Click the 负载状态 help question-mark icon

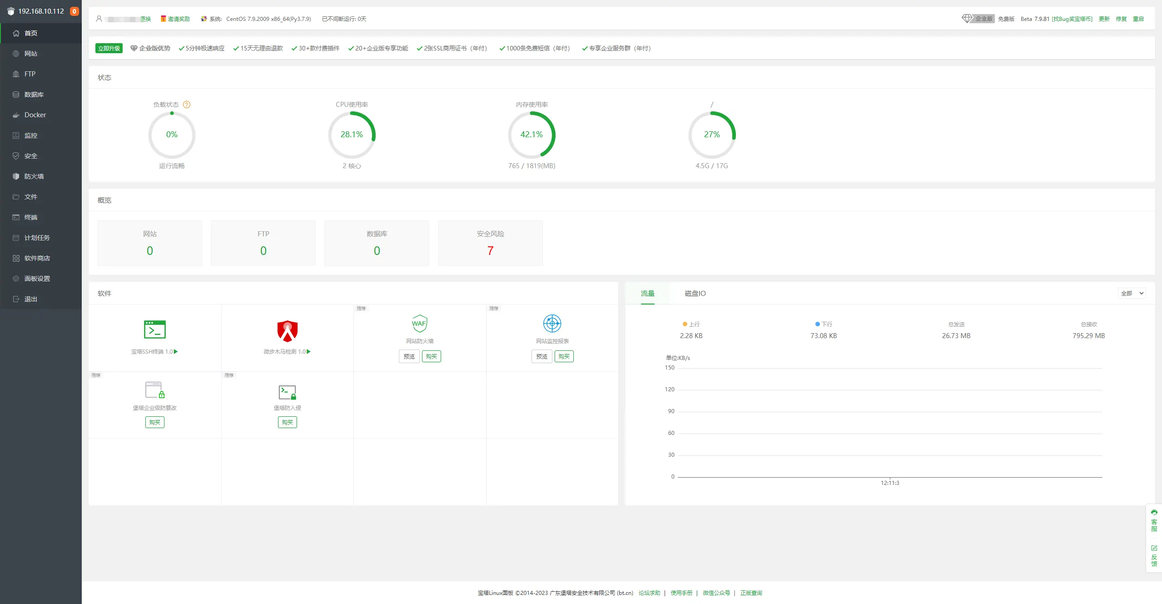pyautogui.click(x=187, y=105)
